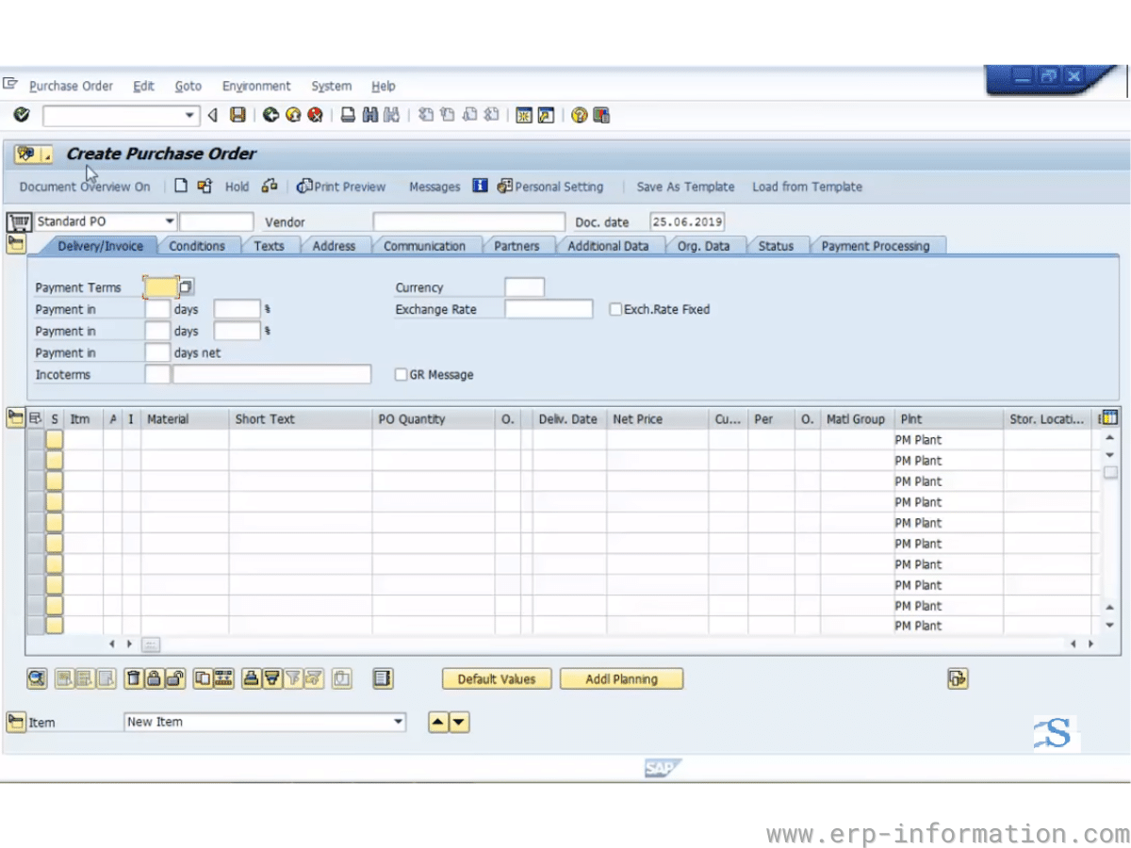Click the Find binoculars icon
Viewport: 1131px width, 848px height.
click(x=369, y=115)
